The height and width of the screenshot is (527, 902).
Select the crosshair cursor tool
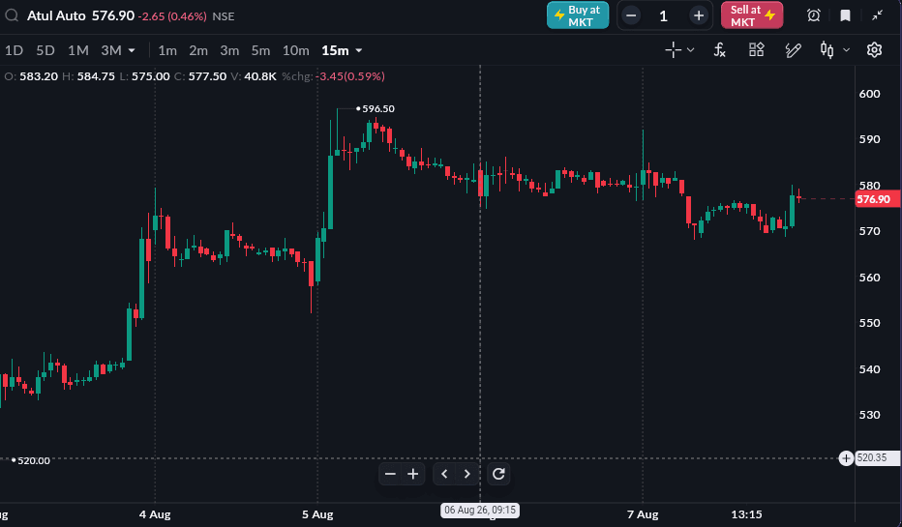click(673, 50)
